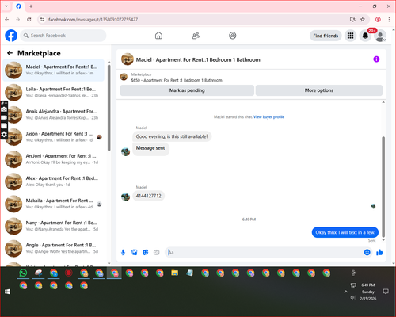Open File Explorer from the taskbar

coord(174,273)
